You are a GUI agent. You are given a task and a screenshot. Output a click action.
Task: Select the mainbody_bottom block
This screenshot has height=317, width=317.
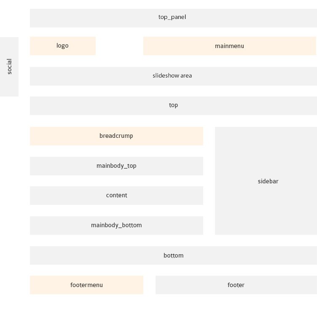(x=116, y=226)
